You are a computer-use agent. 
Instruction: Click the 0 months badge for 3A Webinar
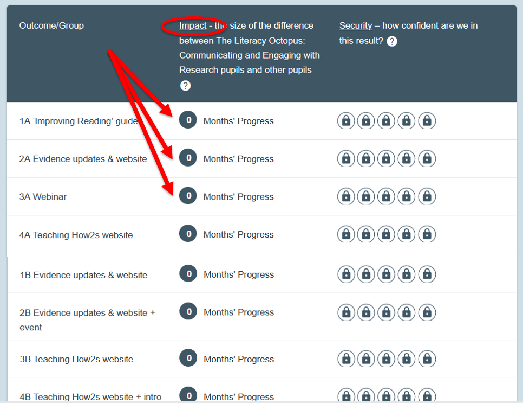coord(188,196)
